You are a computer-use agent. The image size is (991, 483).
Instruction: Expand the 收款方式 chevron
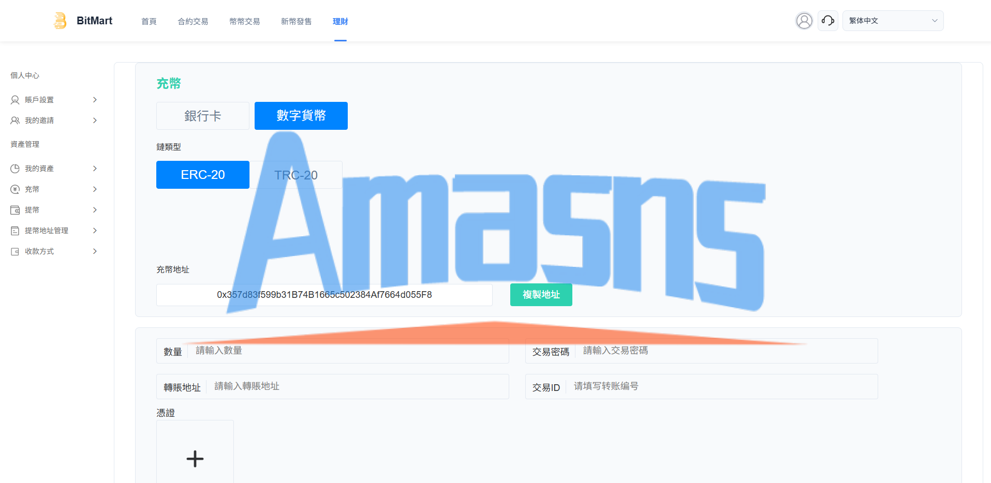[x=95, y=251]
